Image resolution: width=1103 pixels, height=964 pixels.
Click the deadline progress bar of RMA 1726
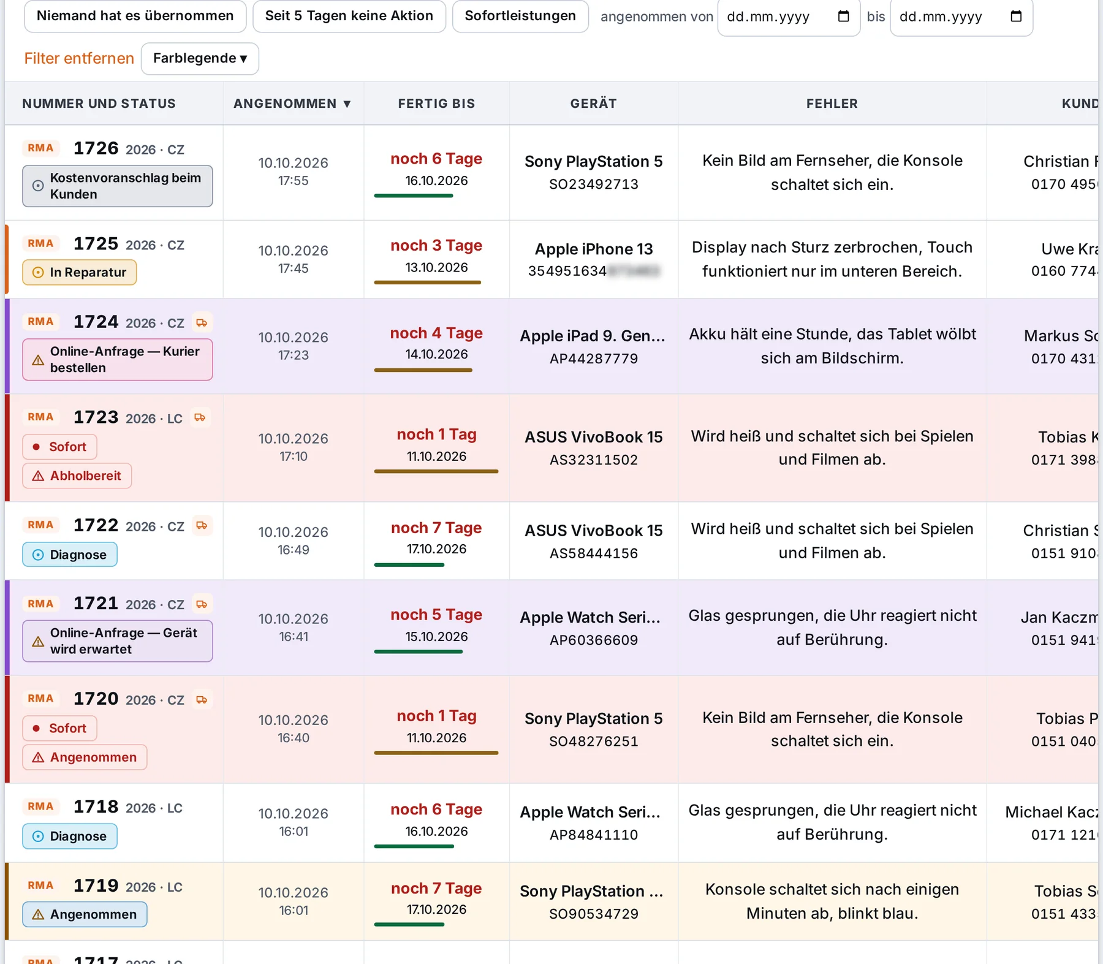point(414,196)
